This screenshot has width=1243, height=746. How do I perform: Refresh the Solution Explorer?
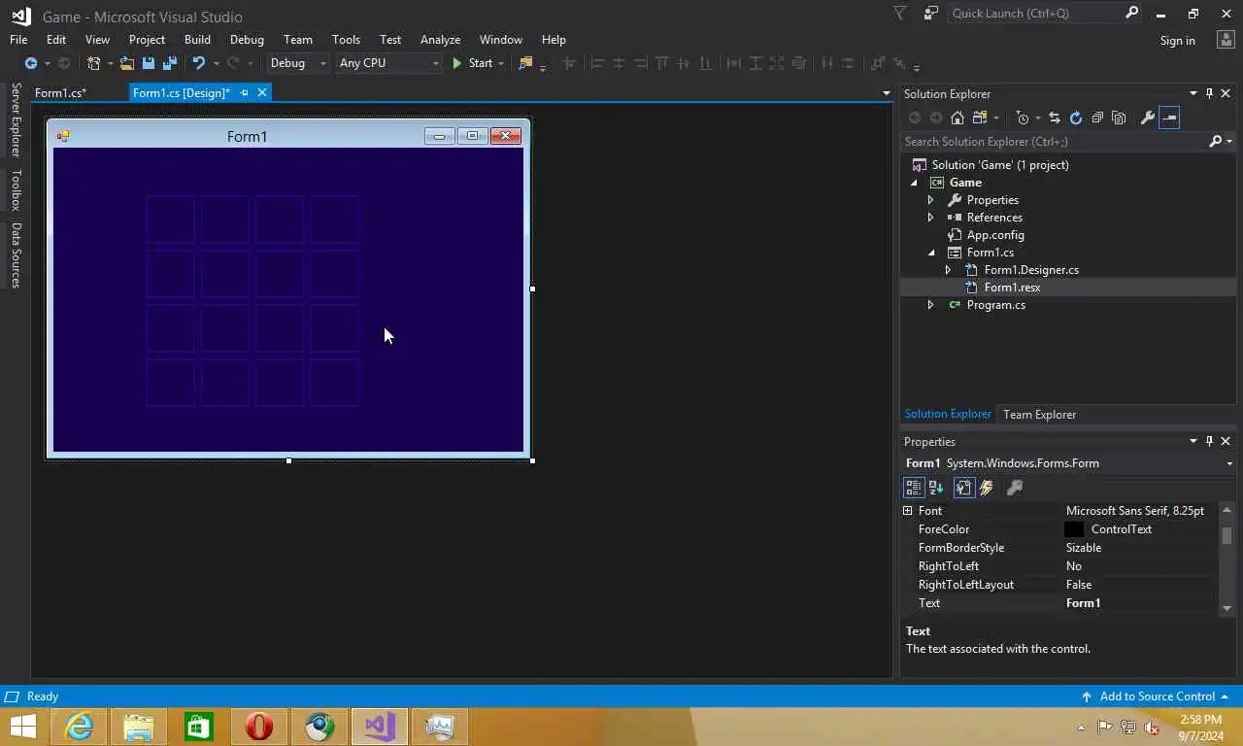click(1076, 118)
